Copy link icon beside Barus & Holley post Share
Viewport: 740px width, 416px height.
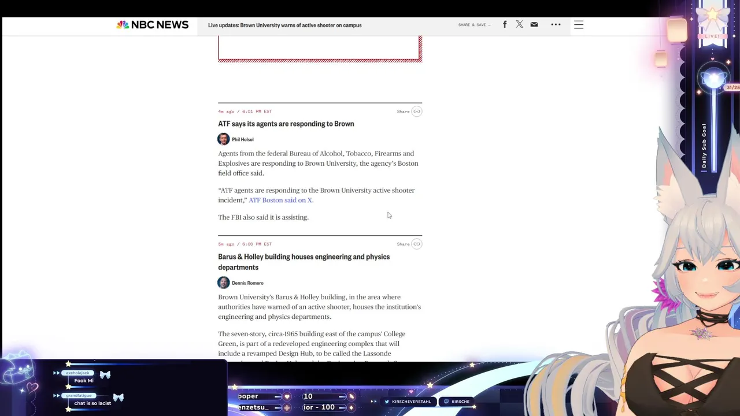pyautogui.click(x=417, y=244)
